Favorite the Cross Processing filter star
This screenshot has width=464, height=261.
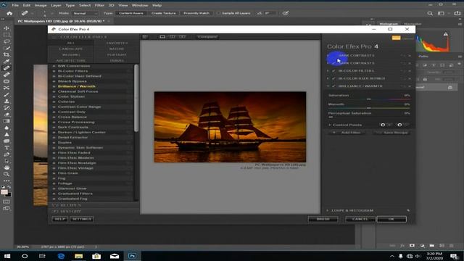coord(129,122)
